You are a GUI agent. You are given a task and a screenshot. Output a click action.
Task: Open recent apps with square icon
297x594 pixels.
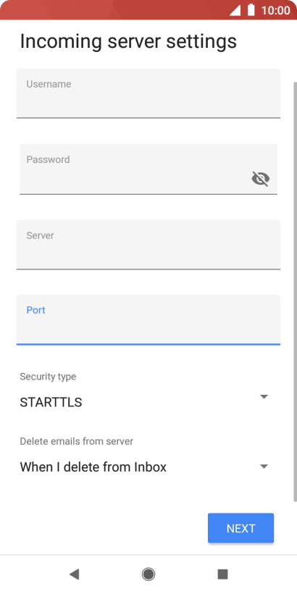point(223,574)
